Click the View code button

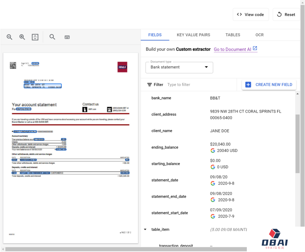(x=251, y=15)
